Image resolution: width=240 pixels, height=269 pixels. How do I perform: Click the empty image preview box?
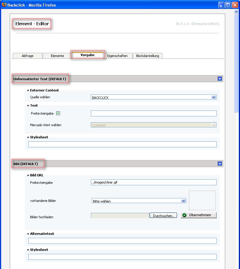[202, 200]
